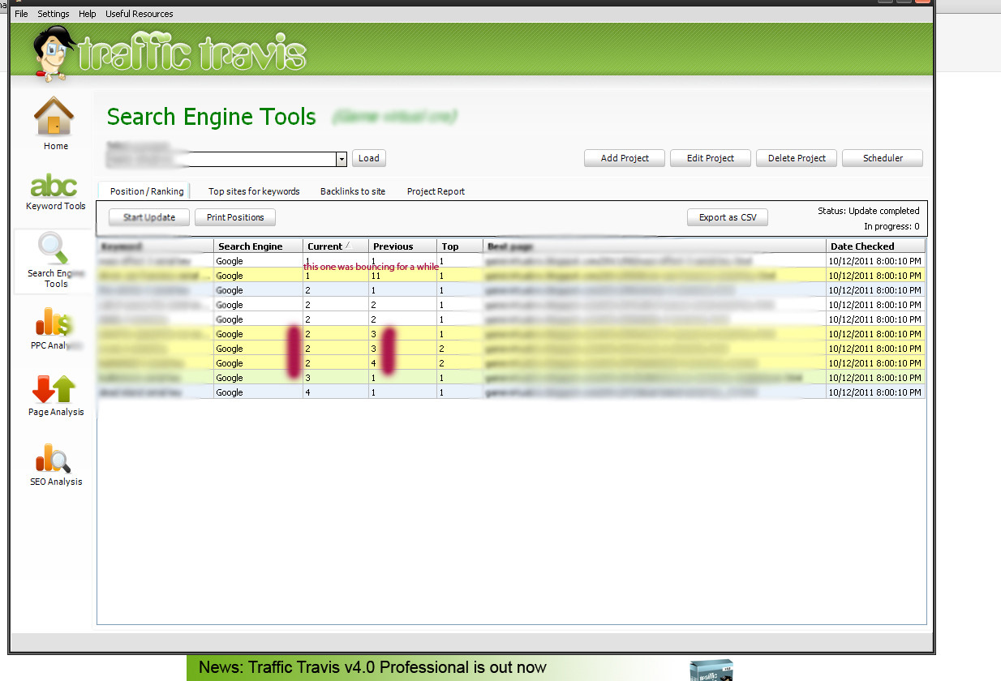The height and width of the screenshot is (681, 1001).
Task: Open the Settings menu
Action: (54, 14)
